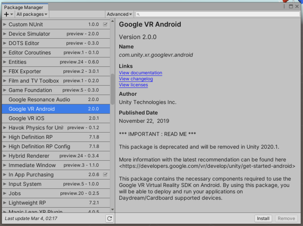
Task: Click the November 22, 2019 published date
Action: 144,121
